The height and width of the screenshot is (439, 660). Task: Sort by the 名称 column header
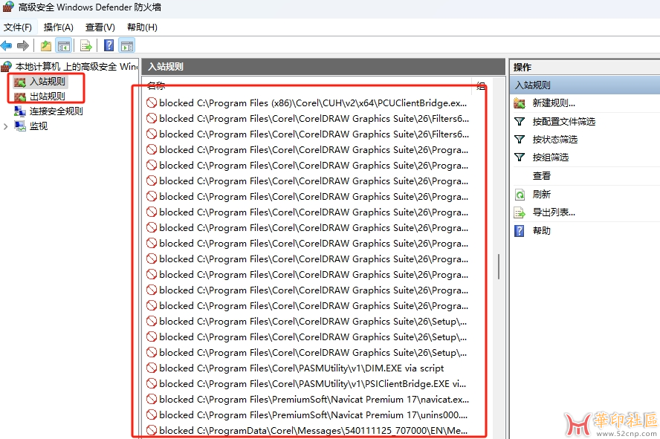[157, 85]
